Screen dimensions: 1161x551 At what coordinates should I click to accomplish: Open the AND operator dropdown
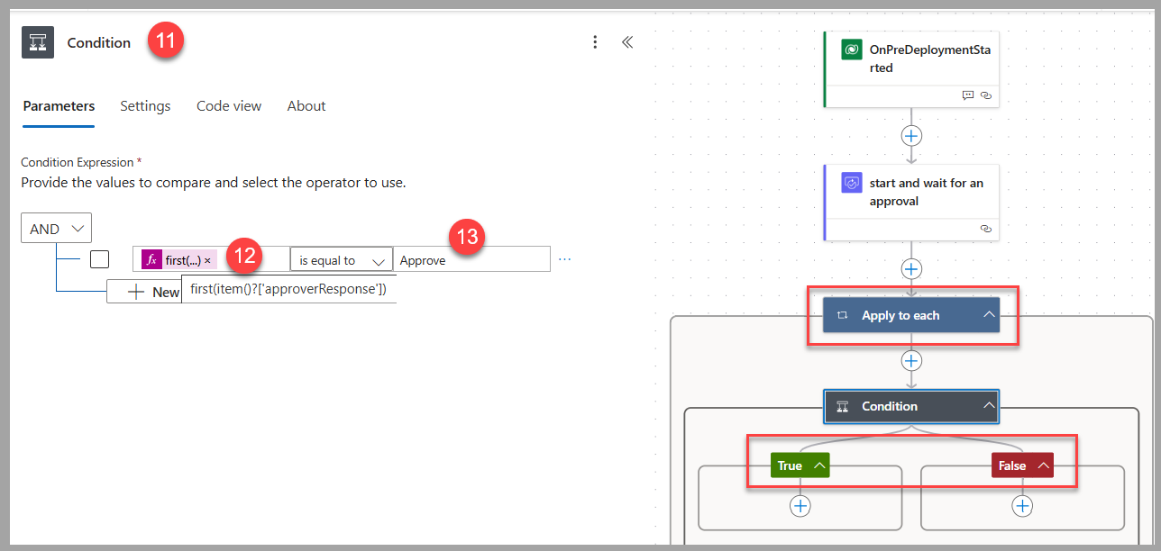[56, 227]
